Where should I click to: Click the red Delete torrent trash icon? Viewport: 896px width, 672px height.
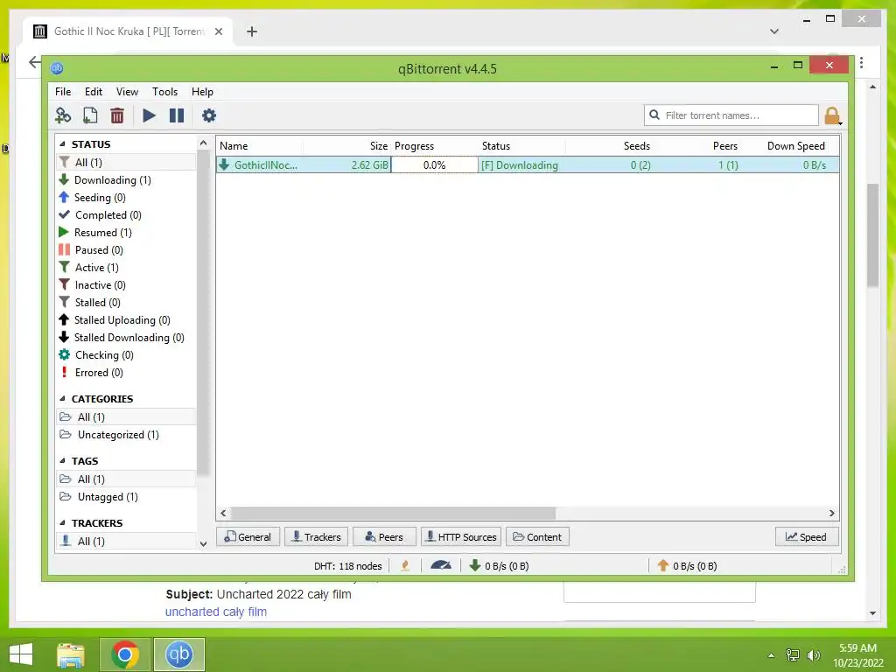117,115
